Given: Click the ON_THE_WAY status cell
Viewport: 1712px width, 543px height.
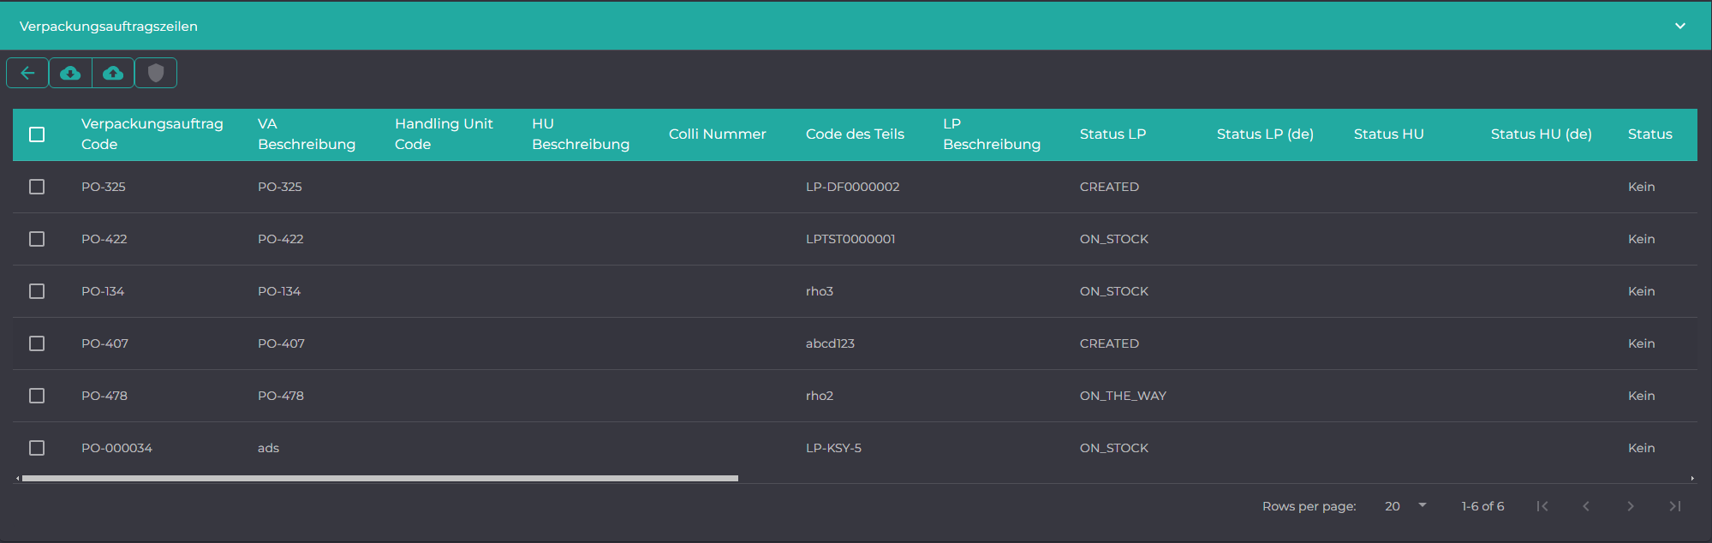Looking at the screenshot, I should click(1123, 396).
